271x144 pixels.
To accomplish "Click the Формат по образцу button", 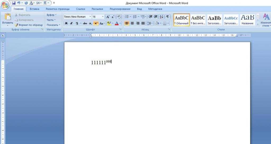I will pyautogui.click(x=29, y=25).
